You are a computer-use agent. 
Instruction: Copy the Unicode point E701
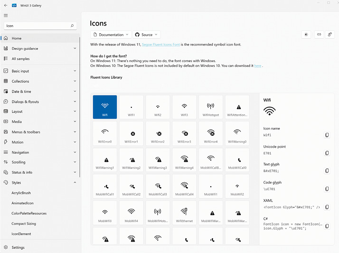click(327, 153)
